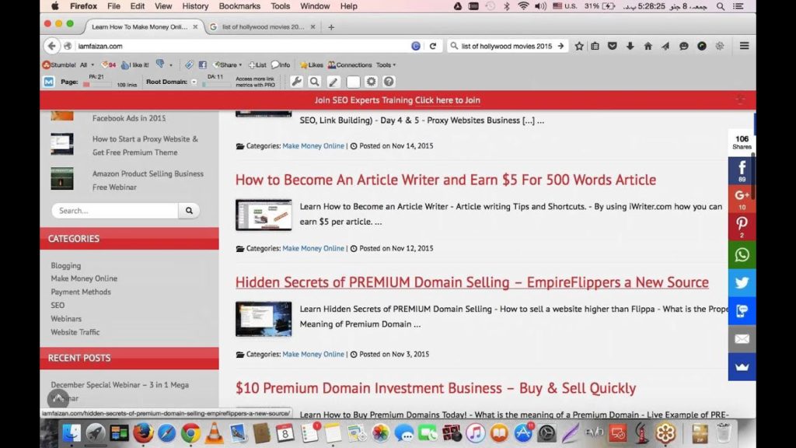The height and width of the screenshot is (448, 796).
Task: Expand the Root Domain dropdown in MozBar
Action: (194, 82)
